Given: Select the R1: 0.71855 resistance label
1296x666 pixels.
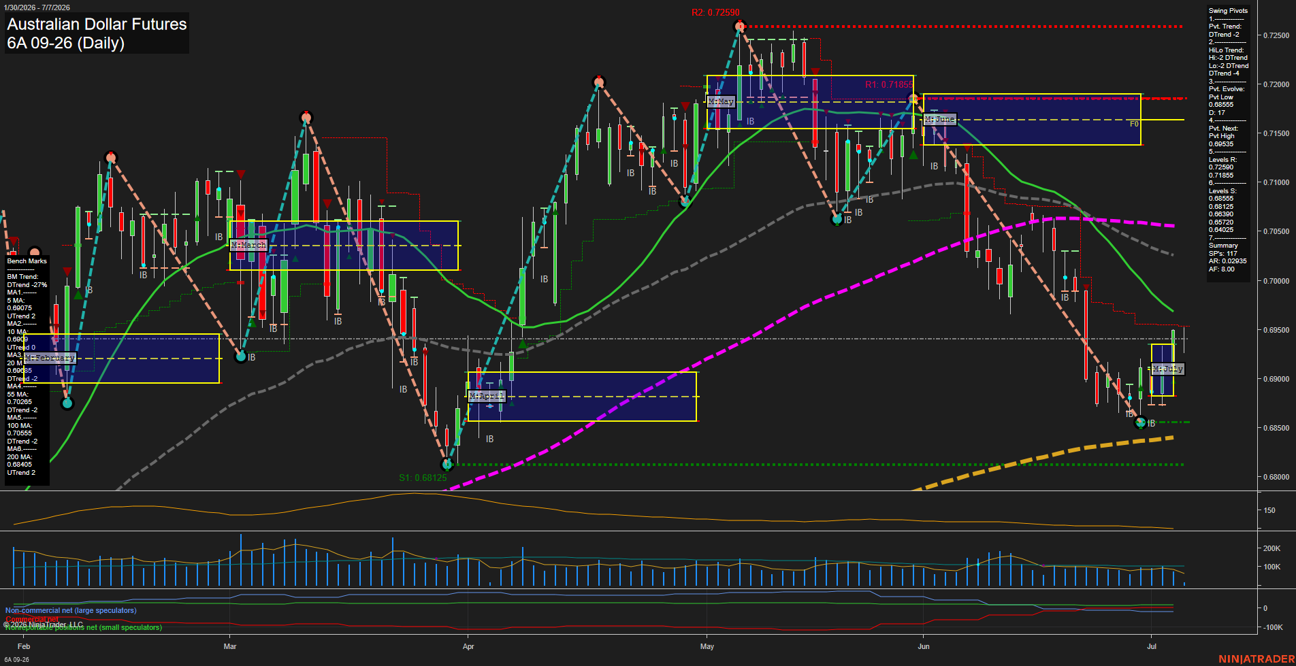Looking at the screenshot, I should coord(889,85).
